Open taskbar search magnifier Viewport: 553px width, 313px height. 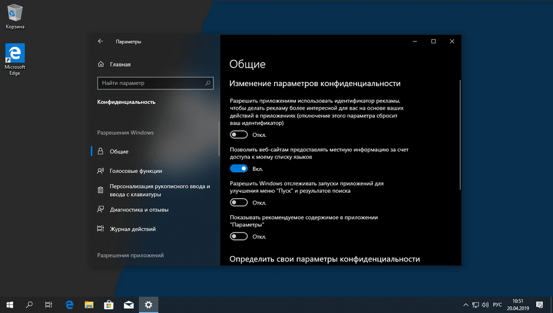tap(29, 304)
